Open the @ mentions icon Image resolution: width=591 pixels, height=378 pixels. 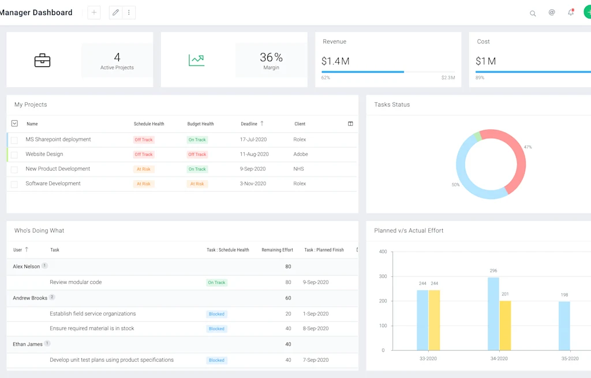(552, 13)
